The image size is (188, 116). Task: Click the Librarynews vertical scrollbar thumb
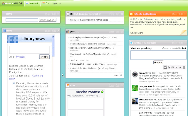(53, 47)
